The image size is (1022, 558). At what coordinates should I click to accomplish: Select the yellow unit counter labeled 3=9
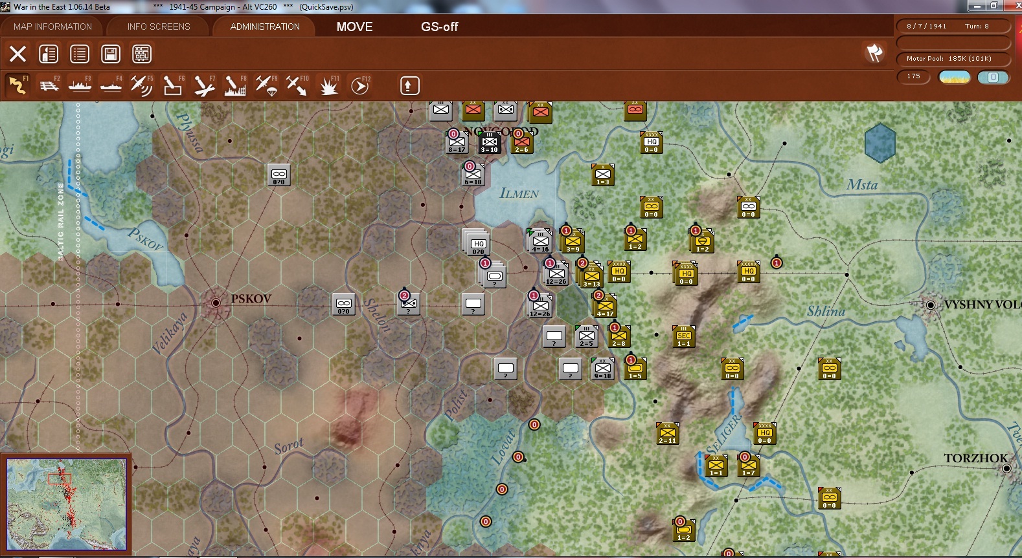coord(573,241)
